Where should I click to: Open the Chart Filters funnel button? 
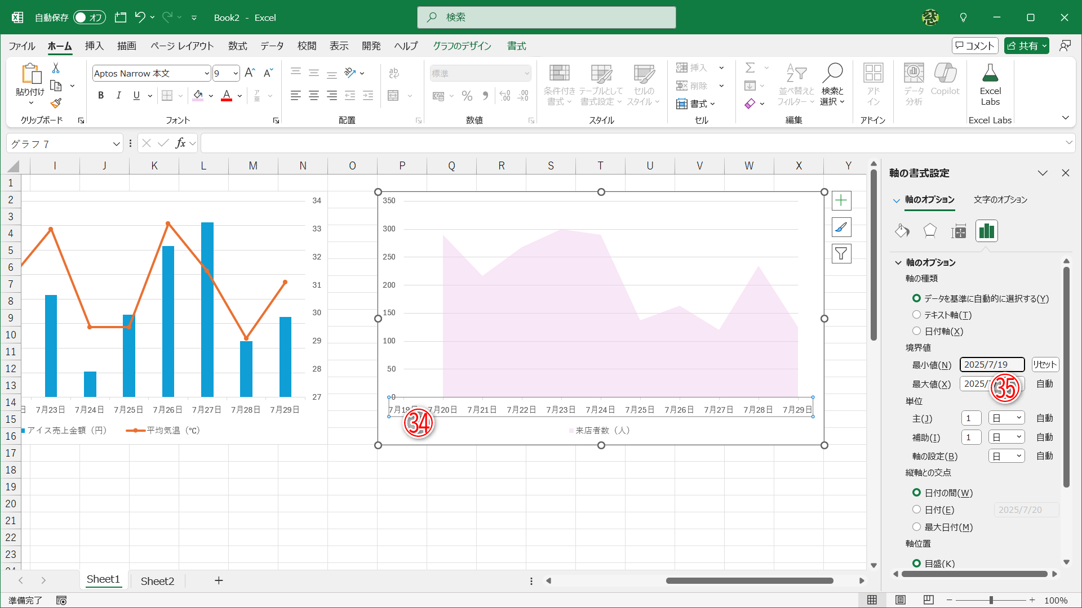point(841,254)
